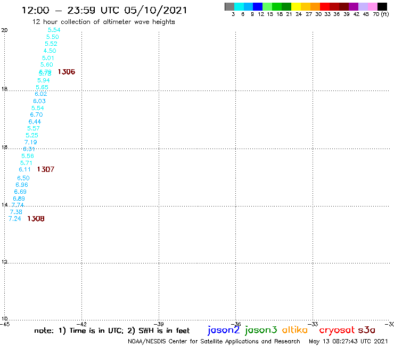This screenshot has height=346, width=394.
Task: Click the altika satellite label
Action: pos(295,330)
